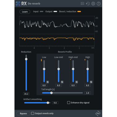Viewport: 117px width, 117px height.
Task: Click the De-reverb title text
Action: pos(34,4)
